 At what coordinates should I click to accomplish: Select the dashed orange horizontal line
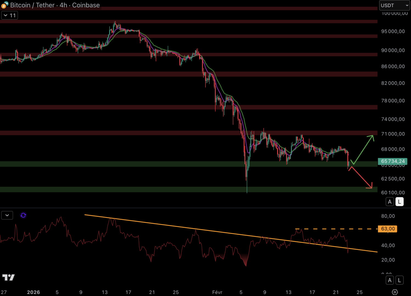(x=337, y=229)
